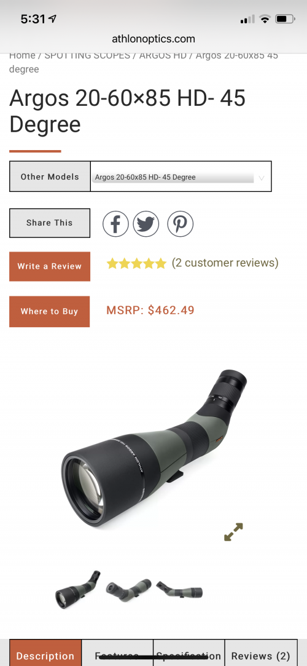Open the Other Models dropdown
This screenshot has height=666, width=307.
click(x=181, y=176)
